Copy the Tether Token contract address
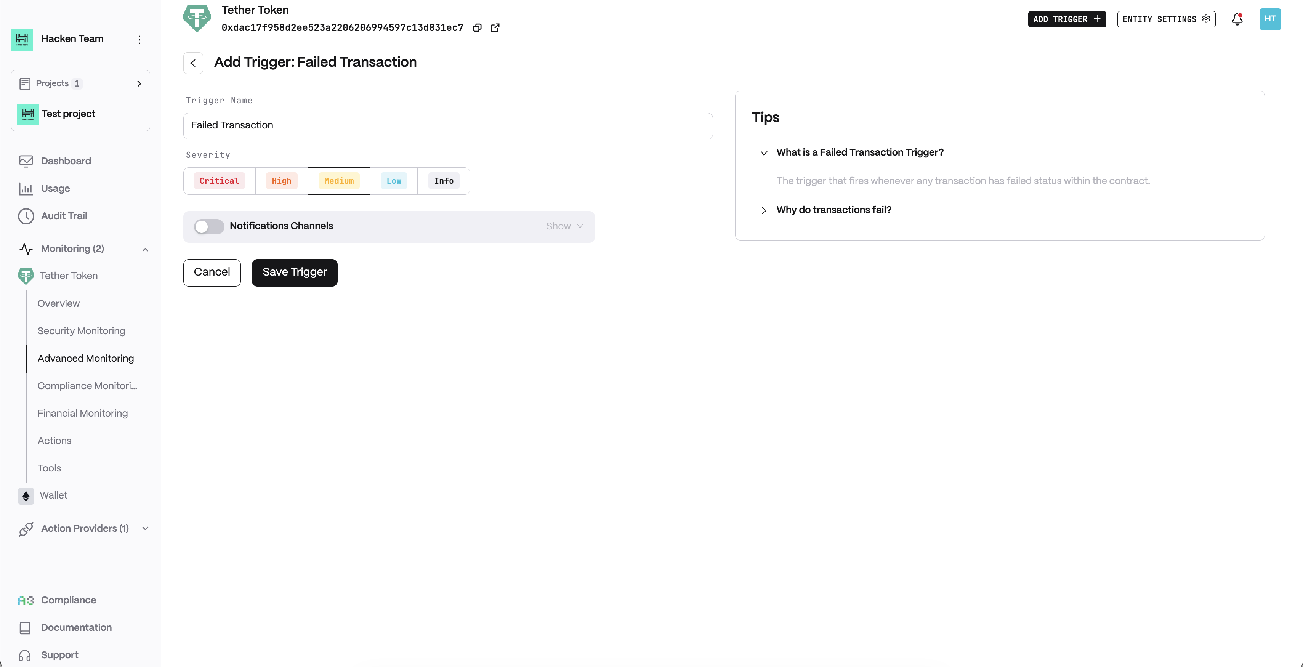This screenshot has width=1303, height=667. coord(477,28)
